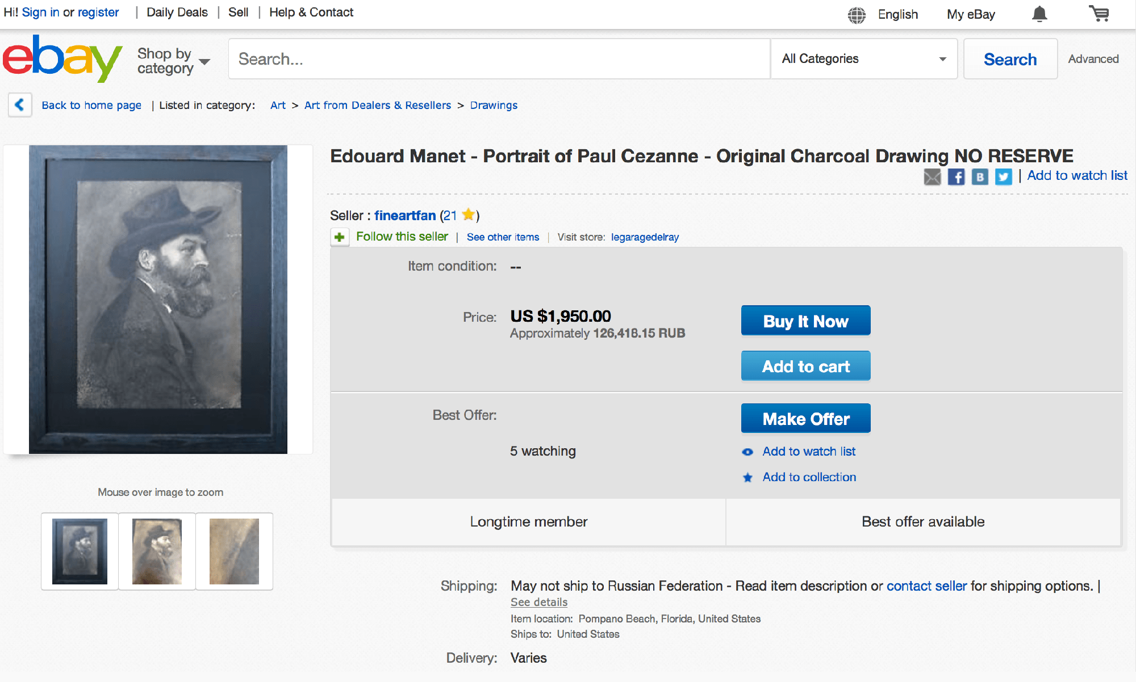Viewport: 1136px width, 682px height.
Task: Expand shipping See details link
Action: pyautogui.click(x=539, y=602)
